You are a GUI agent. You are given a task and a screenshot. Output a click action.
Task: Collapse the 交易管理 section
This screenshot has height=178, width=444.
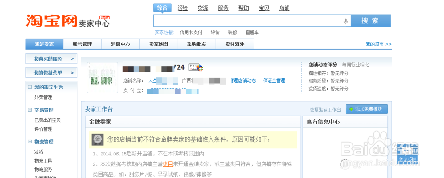click(30, 110)
